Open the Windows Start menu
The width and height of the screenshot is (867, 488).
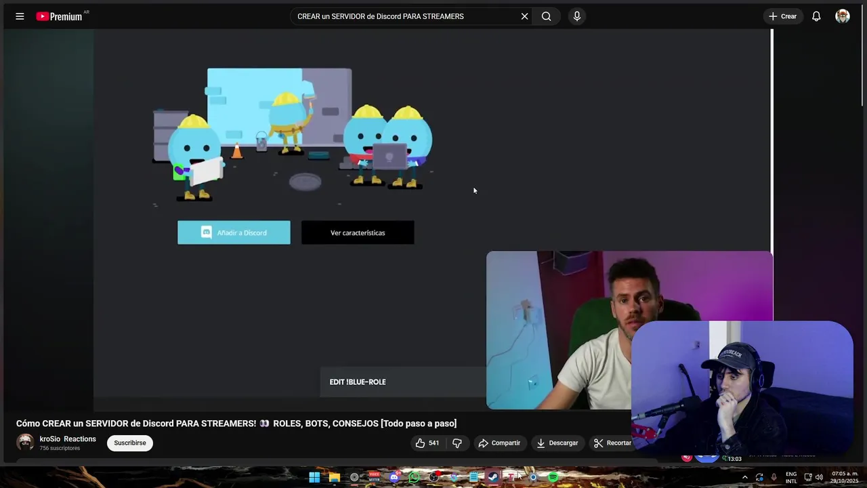click(x=314, y=477)
